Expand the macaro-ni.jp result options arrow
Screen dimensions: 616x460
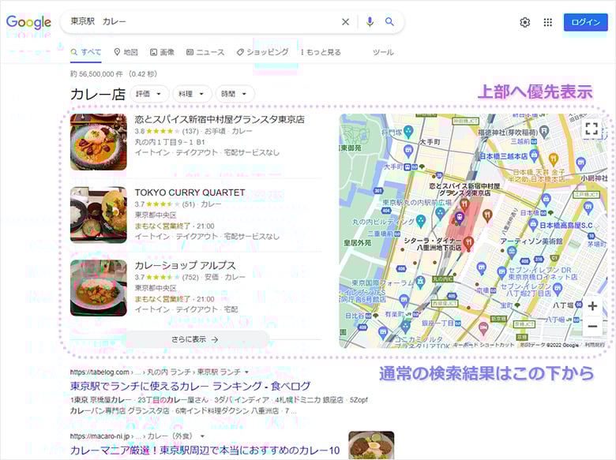click(202, 436)
